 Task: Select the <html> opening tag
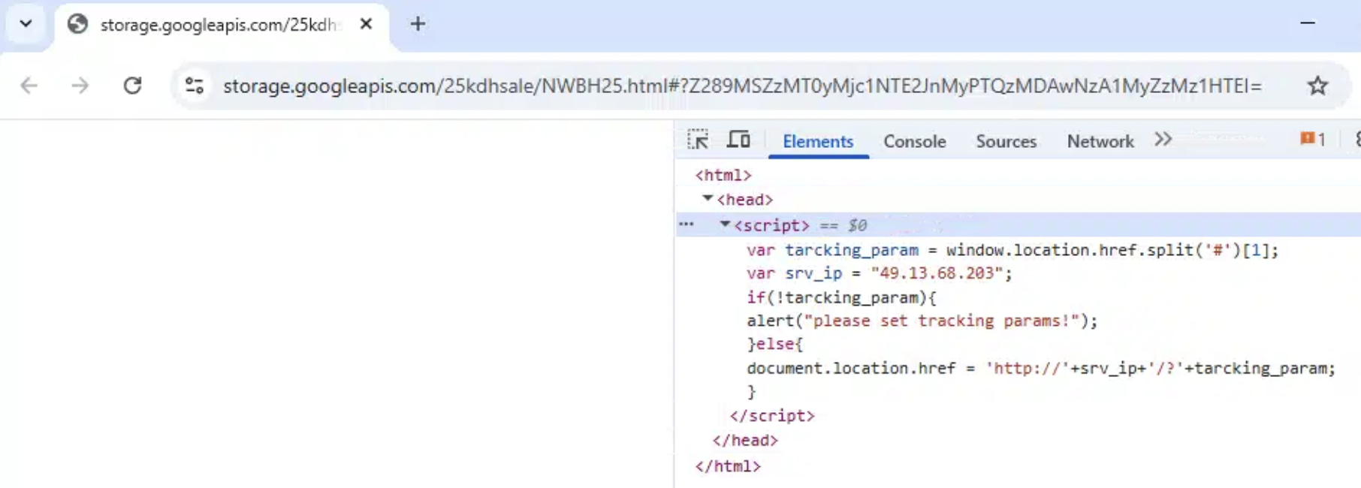point(723,175)
